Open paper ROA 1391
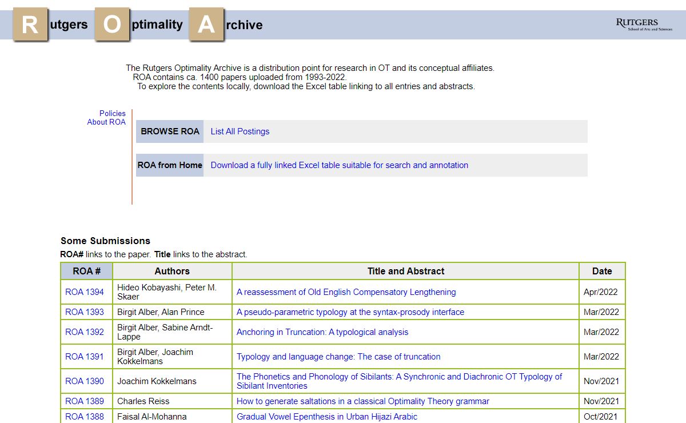 pyautogui.click(x=85, y=357)
